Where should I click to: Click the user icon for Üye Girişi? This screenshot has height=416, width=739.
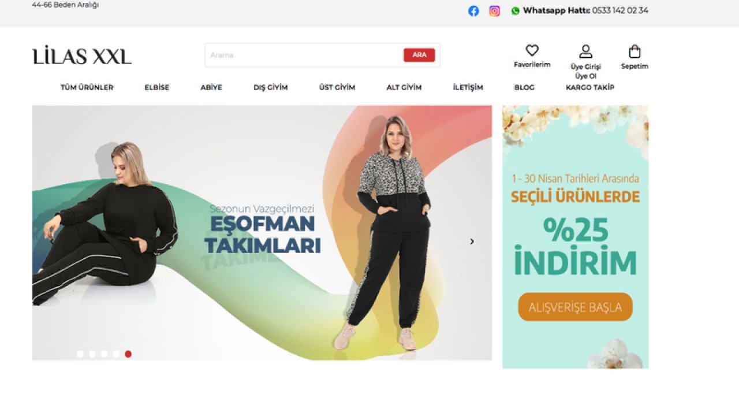(586, 50)
